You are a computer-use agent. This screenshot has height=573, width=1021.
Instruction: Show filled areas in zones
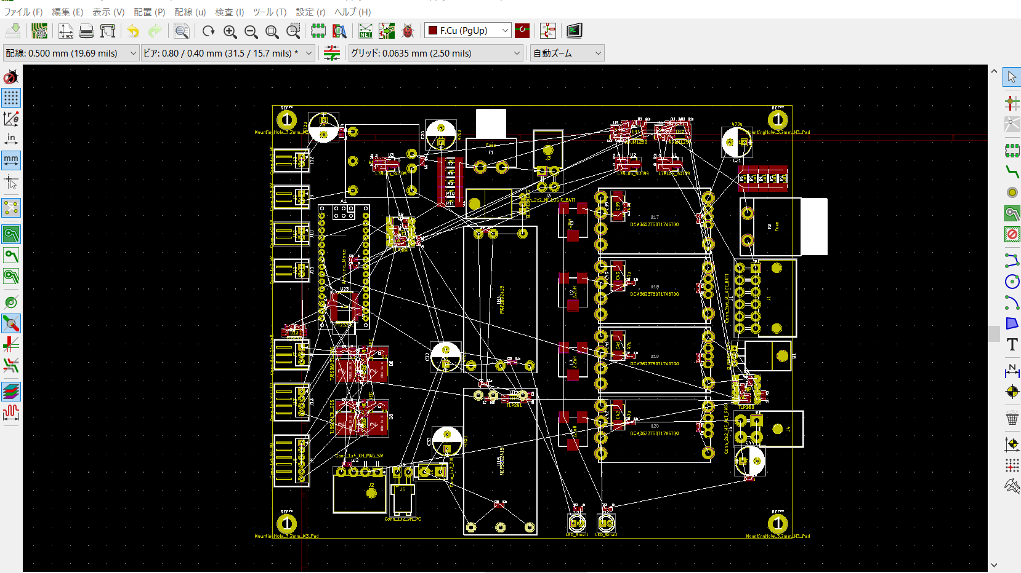[x=11, y=234]
